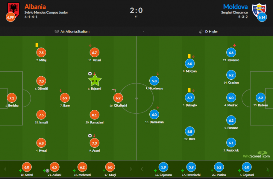Click substitute Seferi's 6.0 rating bubble
273x179 pixels.
[27, 167]
